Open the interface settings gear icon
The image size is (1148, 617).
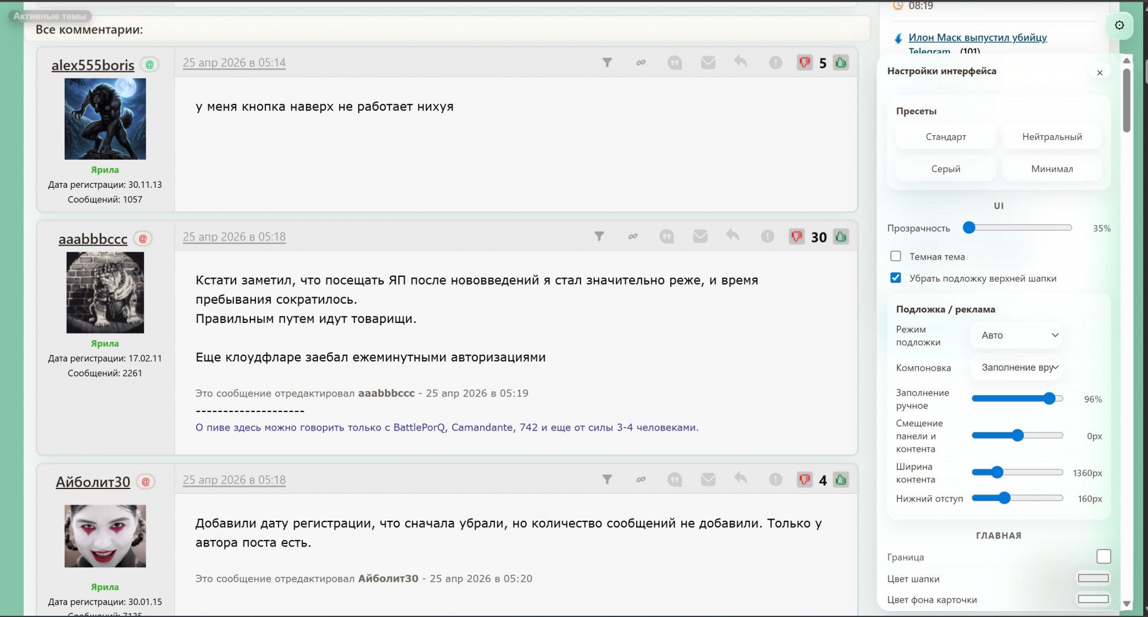point(1119,25)
